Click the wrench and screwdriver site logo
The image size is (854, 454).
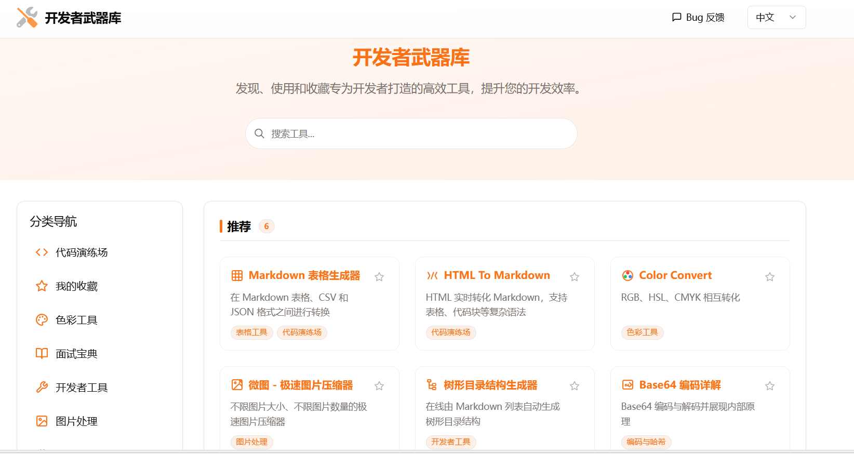click(27, 18)
